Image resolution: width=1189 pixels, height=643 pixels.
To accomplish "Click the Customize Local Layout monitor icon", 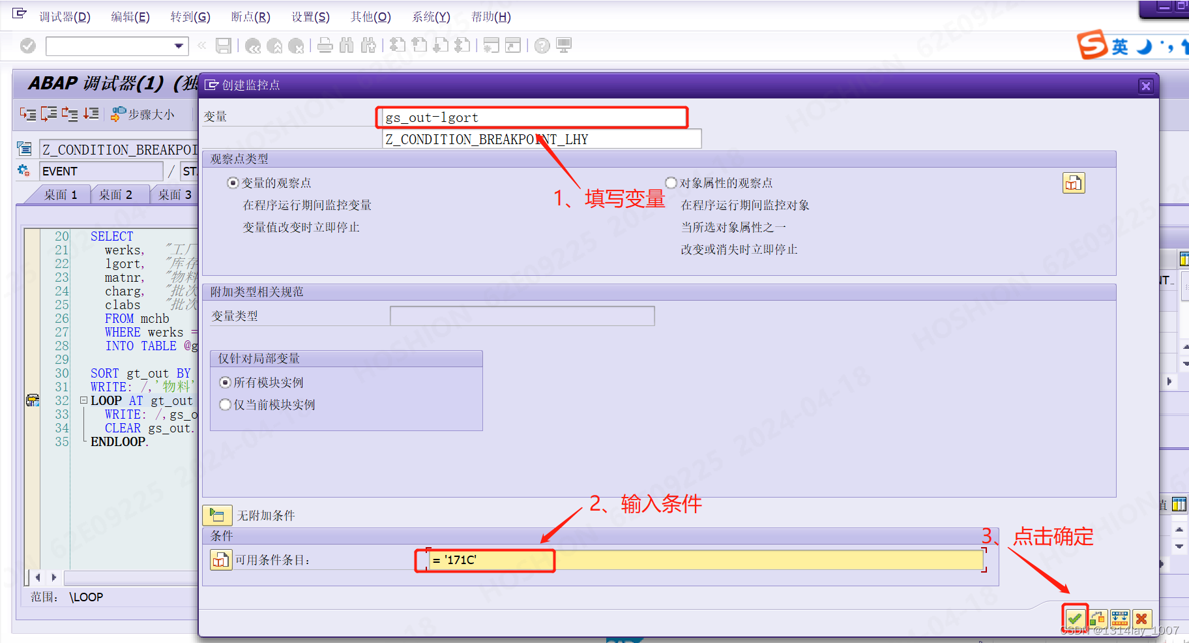I will (x=564, y=45).
